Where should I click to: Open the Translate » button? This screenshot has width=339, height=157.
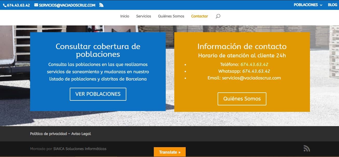170,152
